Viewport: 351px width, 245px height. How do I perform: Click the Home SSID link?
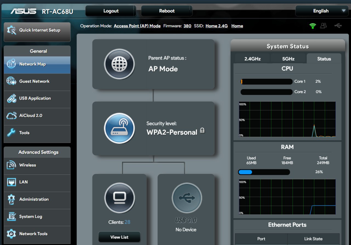click(237, 26)
